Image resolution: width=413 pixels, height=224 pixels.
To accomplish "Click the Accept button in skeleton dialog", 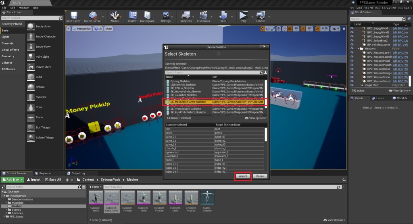I will coord(243,176).
